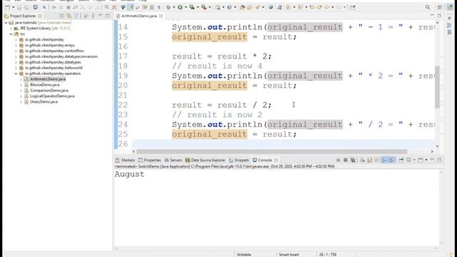Click the New file toolbar icon
This screenshot has width=457, height=257.
pyautogui.click(x=7, y=7)
